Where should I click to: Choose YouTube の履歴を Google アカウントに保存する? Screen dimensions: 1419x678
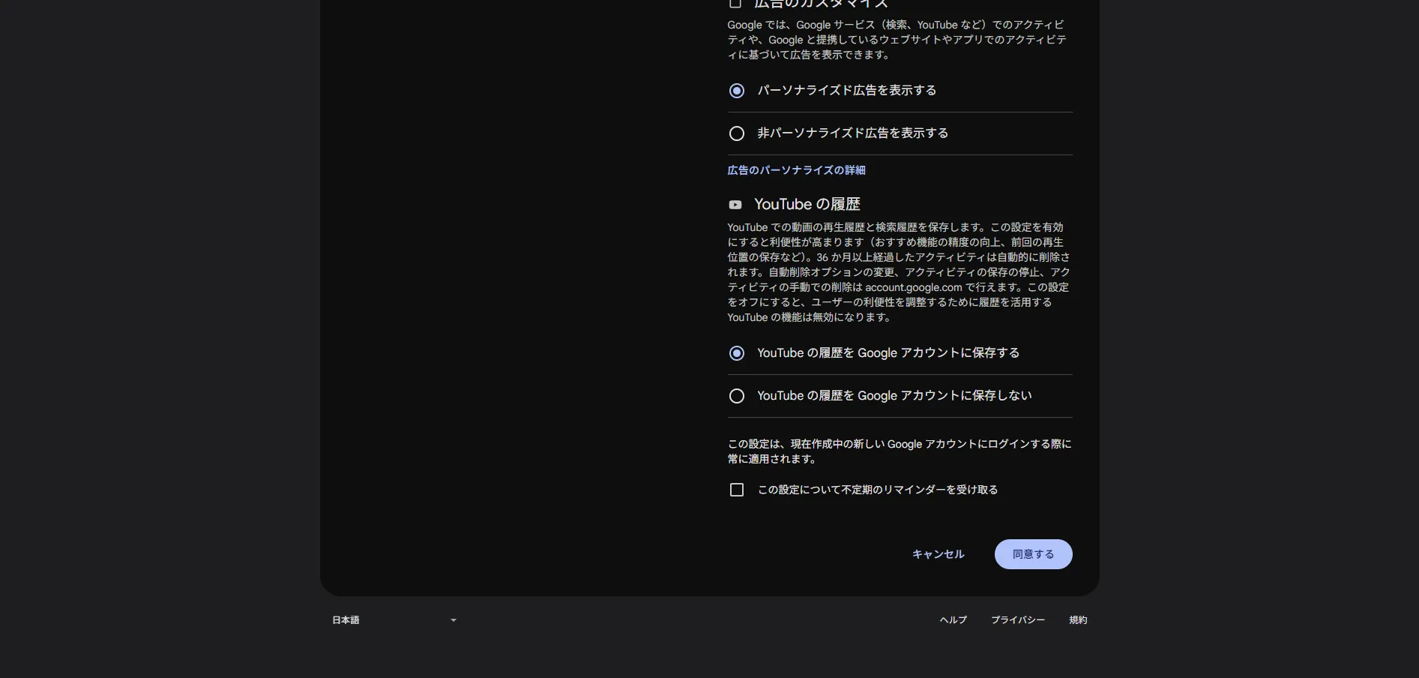coord(737,353)
